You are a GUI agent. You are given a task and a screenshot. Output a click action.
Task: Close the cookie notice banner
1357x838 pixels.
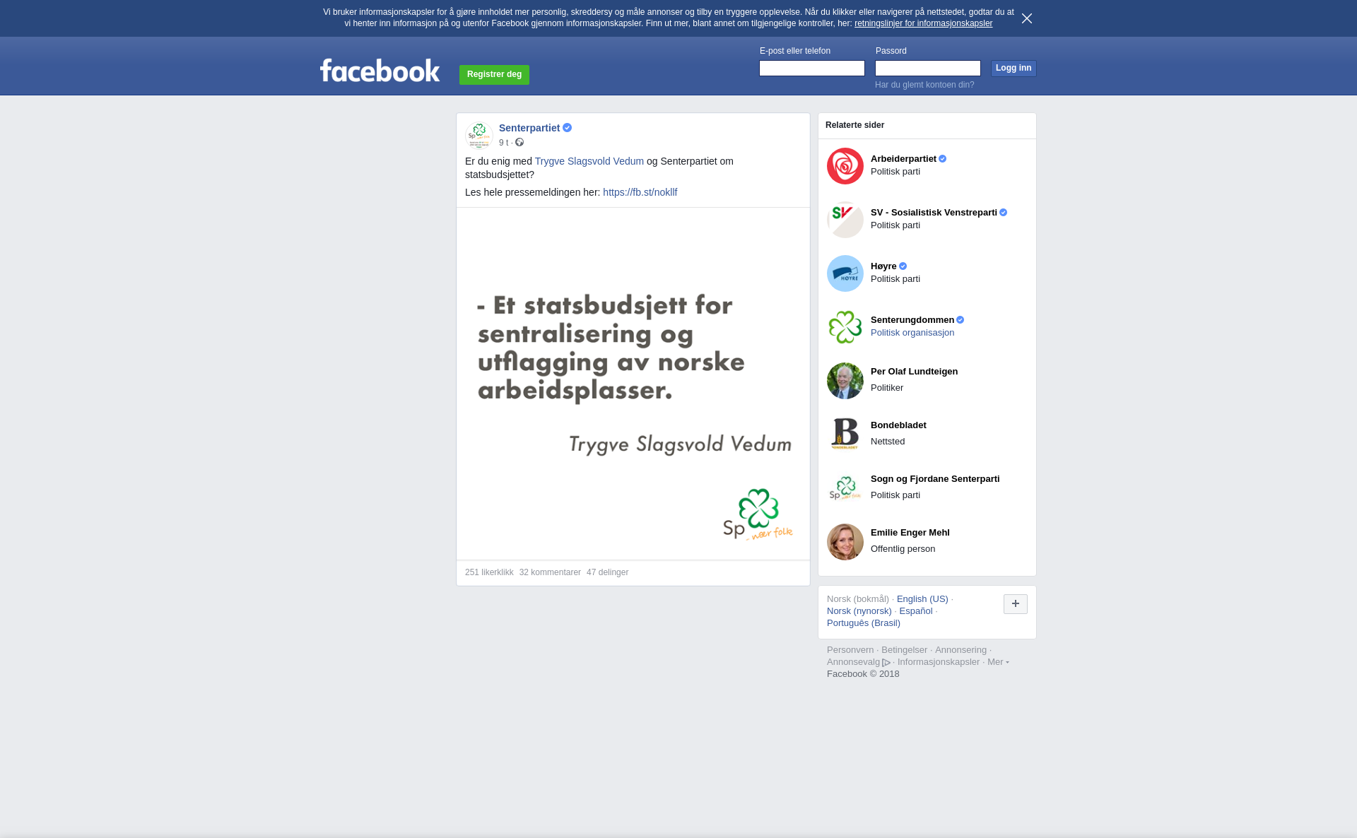[x=1027, y=18]
